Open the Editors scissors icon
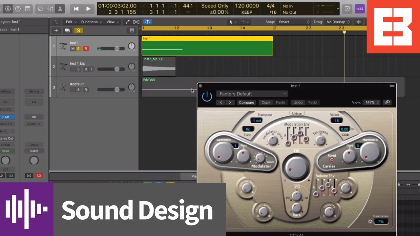 [x=60, y=9]
